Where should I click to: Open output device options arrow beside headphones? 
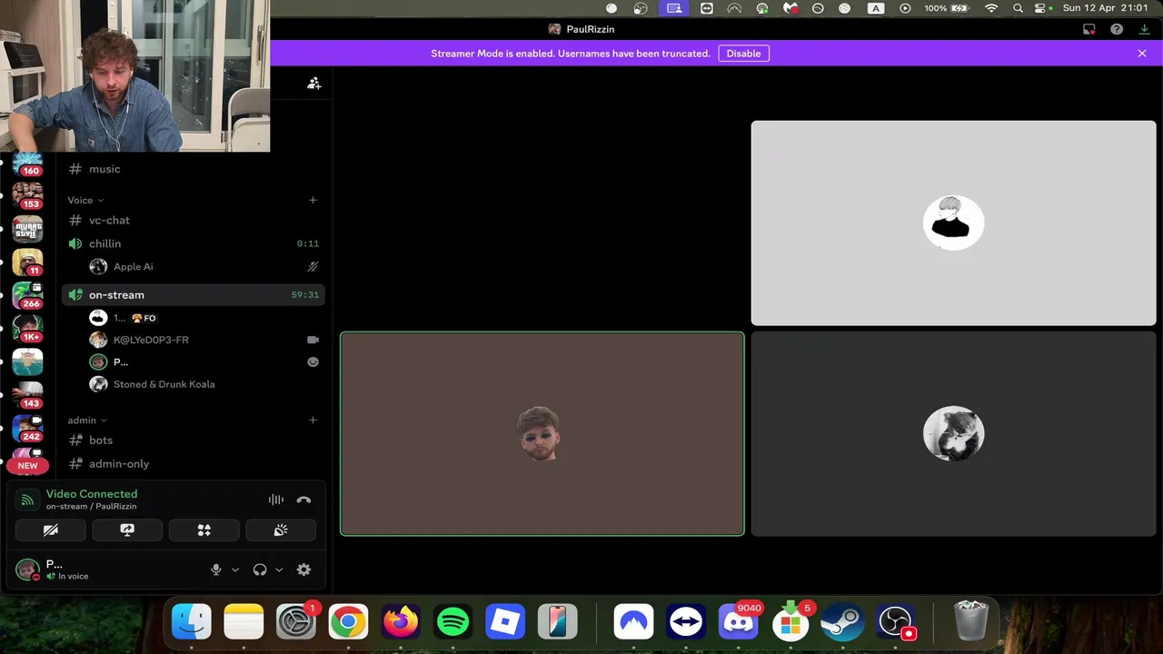tap(279, 570)
